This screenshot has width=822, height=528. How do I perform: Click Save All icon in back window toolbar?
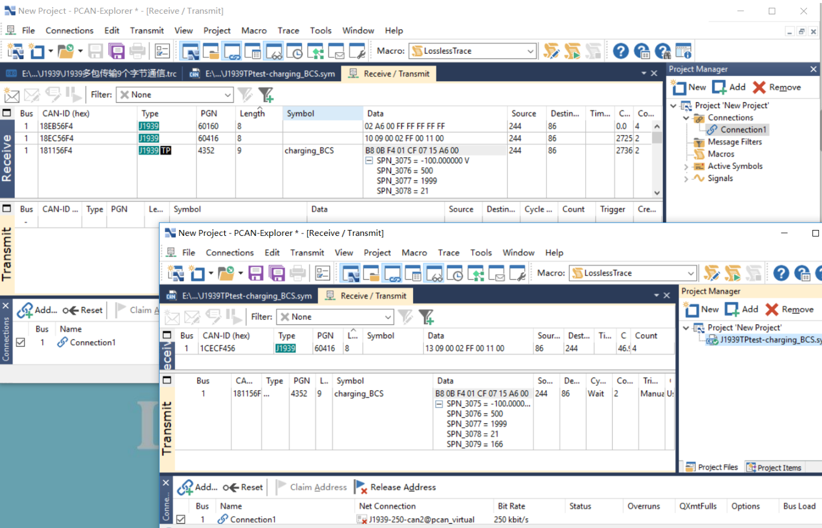pyautogui.click(x=116, y=51)
